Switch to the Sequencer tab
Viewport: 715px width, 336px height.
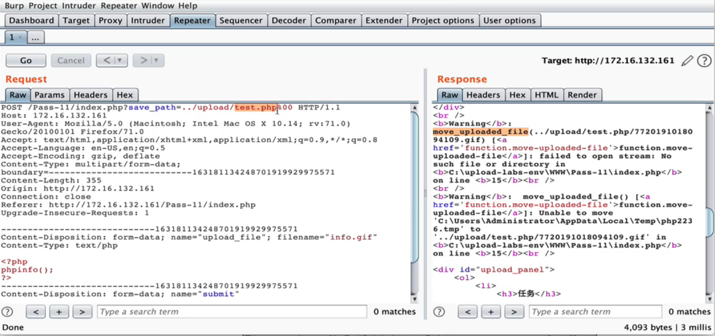[x=241, y=20]
